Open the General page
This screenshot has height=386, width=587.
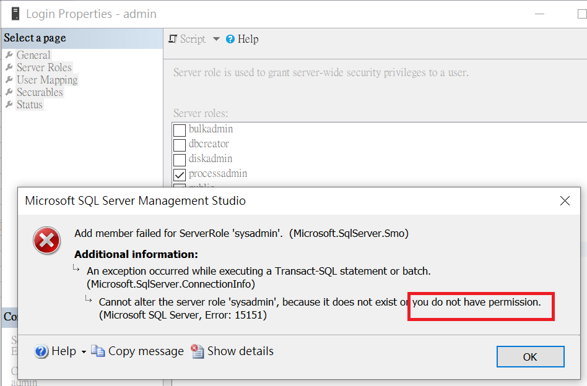[x=33, y=55]
